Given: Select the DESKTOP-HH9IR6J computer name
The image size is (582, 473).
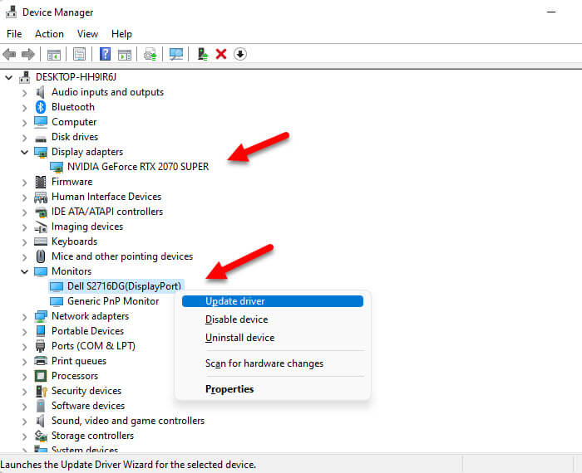Looking at the screenshot, I should click(x=76, y=77).
